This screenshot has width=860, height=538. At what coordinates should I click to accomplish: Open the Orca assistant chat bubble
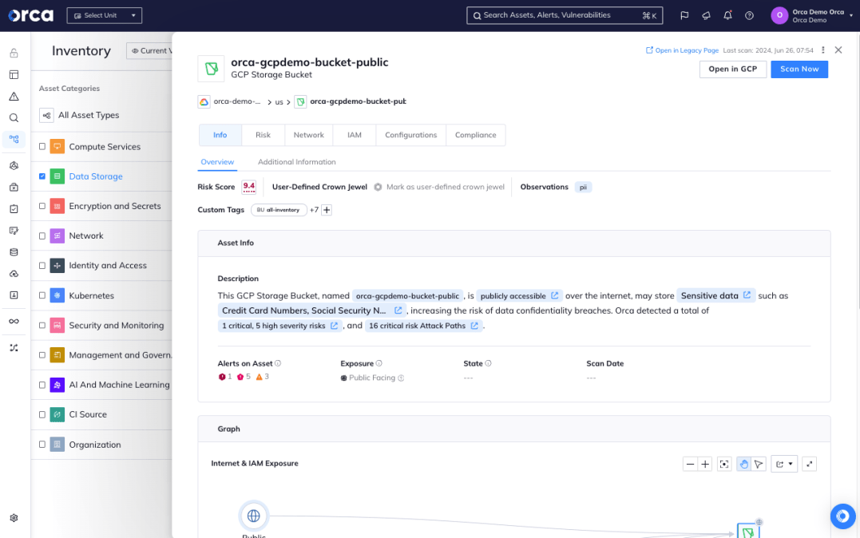[x=842, y=516]
